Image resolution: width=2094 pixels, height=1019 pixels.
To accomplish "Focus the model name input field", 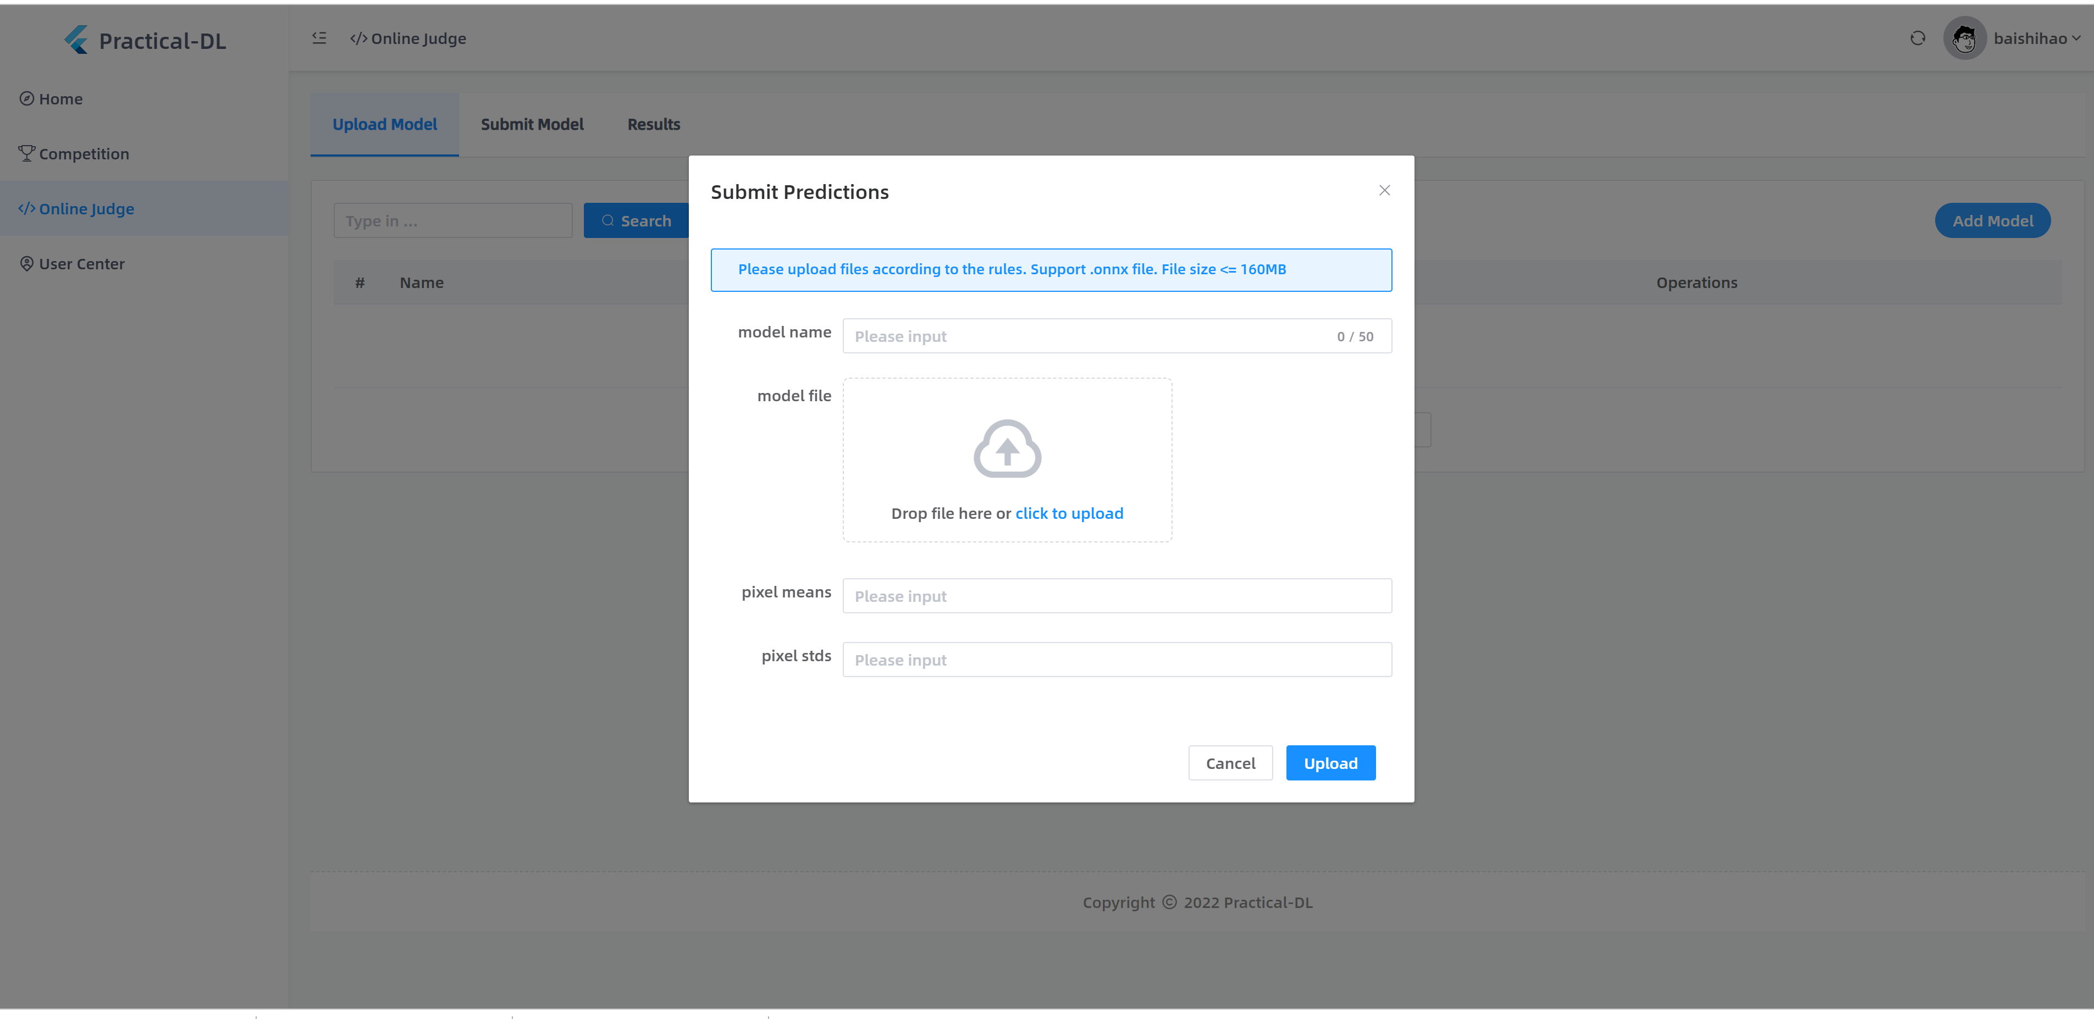I will (x=1089, y=336).
